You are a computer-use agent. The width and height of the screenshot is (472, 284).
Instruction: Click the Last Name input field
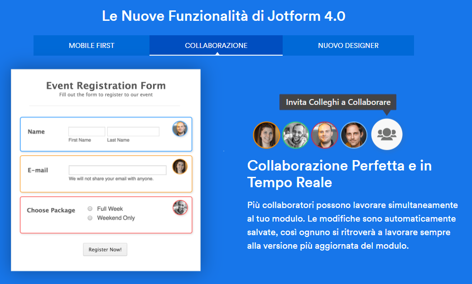point(133,132)
